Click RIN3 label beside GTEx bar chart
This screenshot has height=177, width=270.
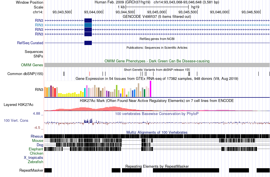39,89
